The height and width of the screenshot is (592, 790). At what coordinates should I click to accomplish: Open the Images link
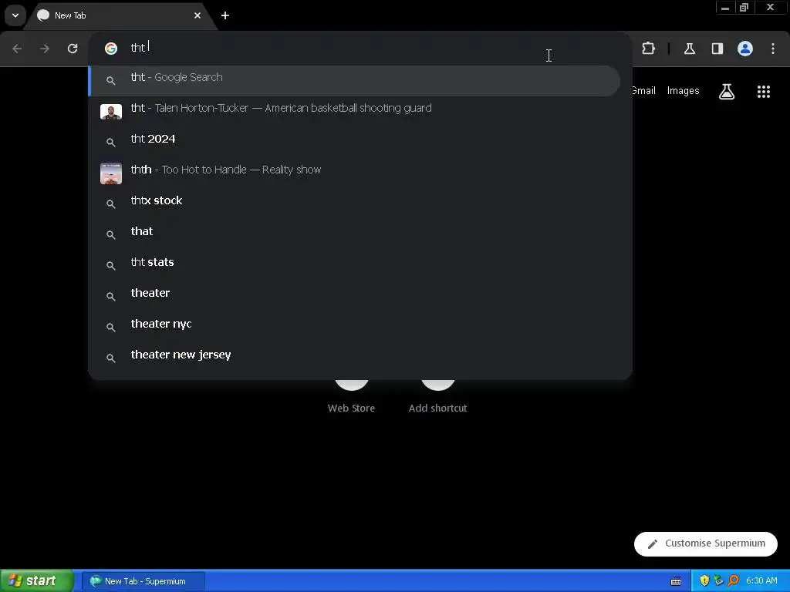pos(683,91)
